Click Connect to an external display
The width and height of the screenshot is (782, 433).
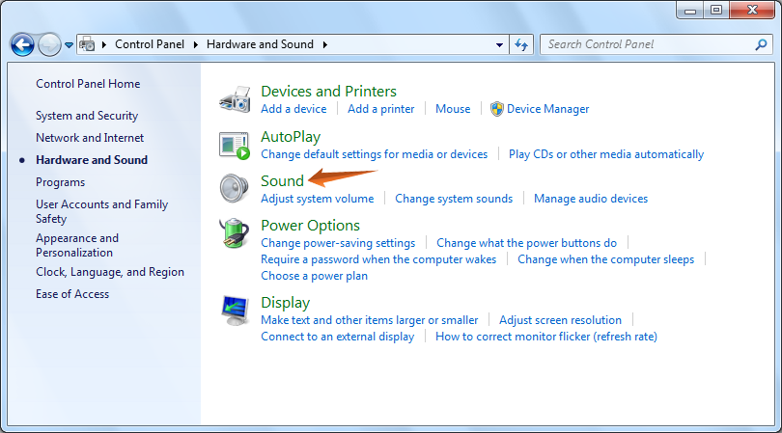(338, 337)
